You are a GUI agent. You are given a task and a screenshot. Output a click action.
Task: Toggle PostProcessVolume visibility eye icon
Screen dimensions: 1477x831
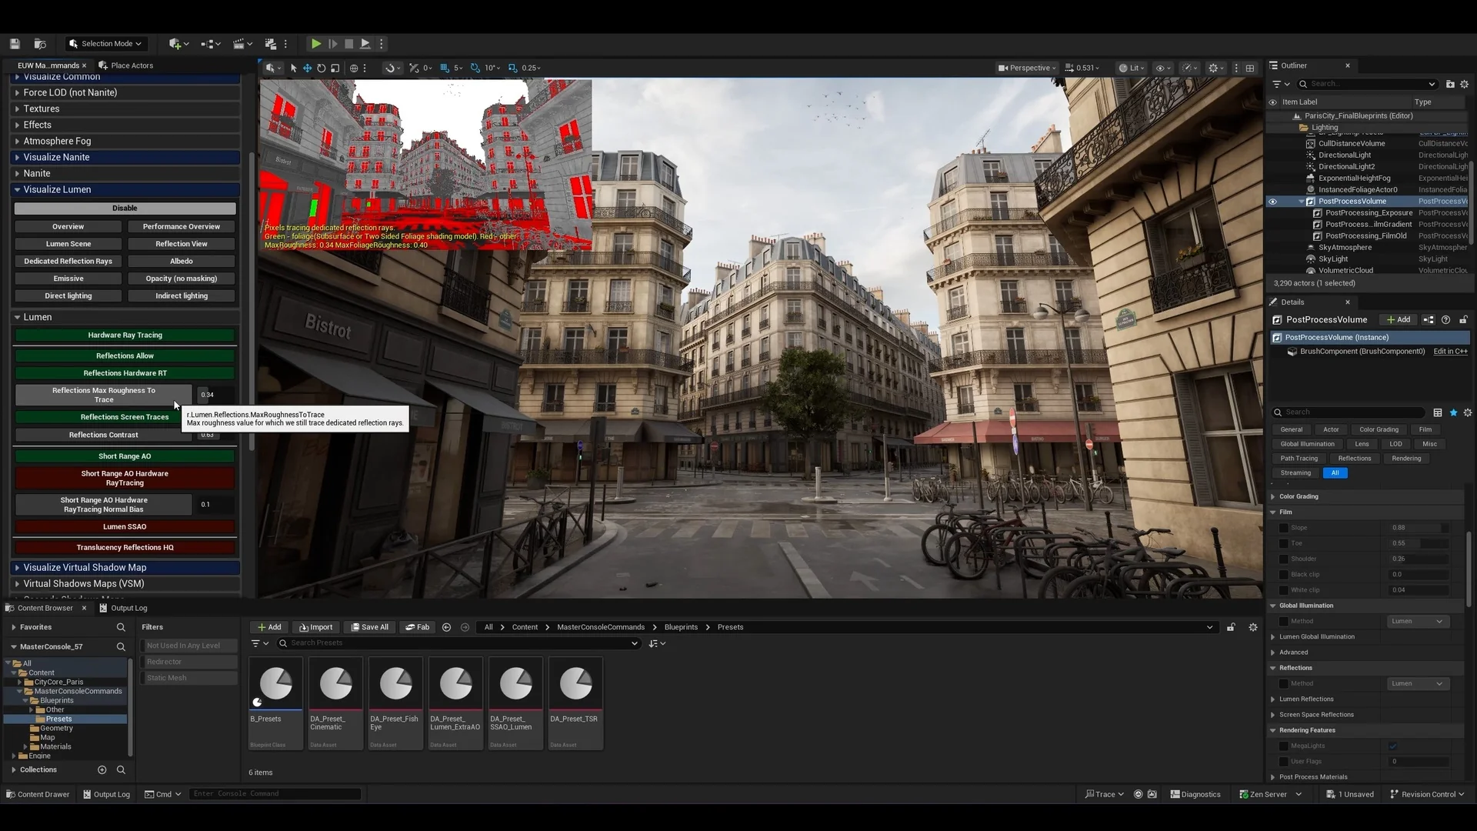[x=1272, y=202]
